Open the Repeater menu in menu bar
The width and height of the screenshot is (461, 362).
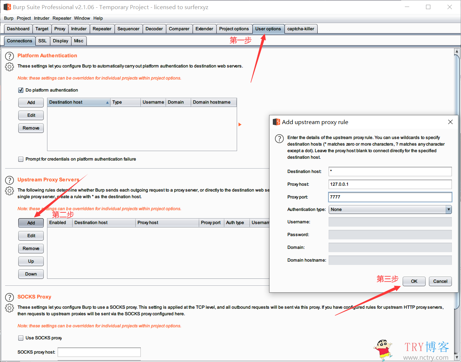pyautogui.click(x=62, y=18)
